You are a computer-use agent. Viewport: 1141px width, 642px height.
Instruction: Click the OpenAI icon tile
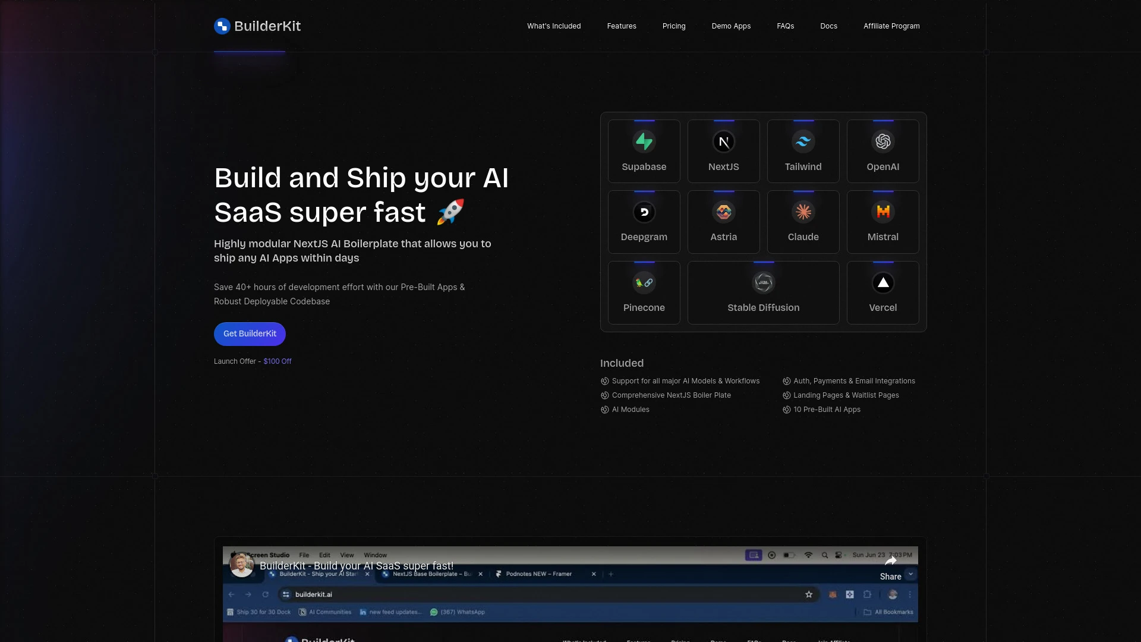point(882,141)
